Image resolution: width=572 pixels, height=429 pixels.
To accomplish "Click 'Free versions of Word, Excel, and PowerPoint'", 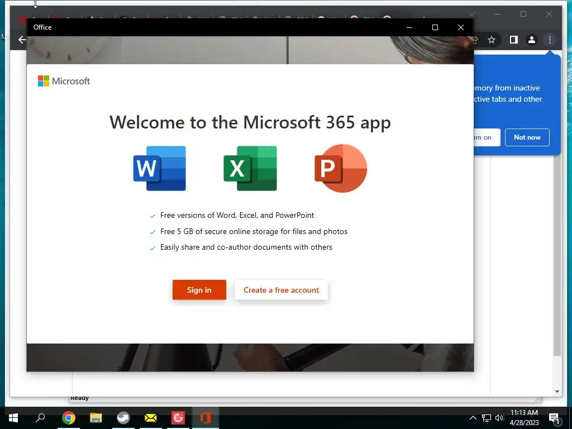I will pyautogui.click(x=237, y=215).
